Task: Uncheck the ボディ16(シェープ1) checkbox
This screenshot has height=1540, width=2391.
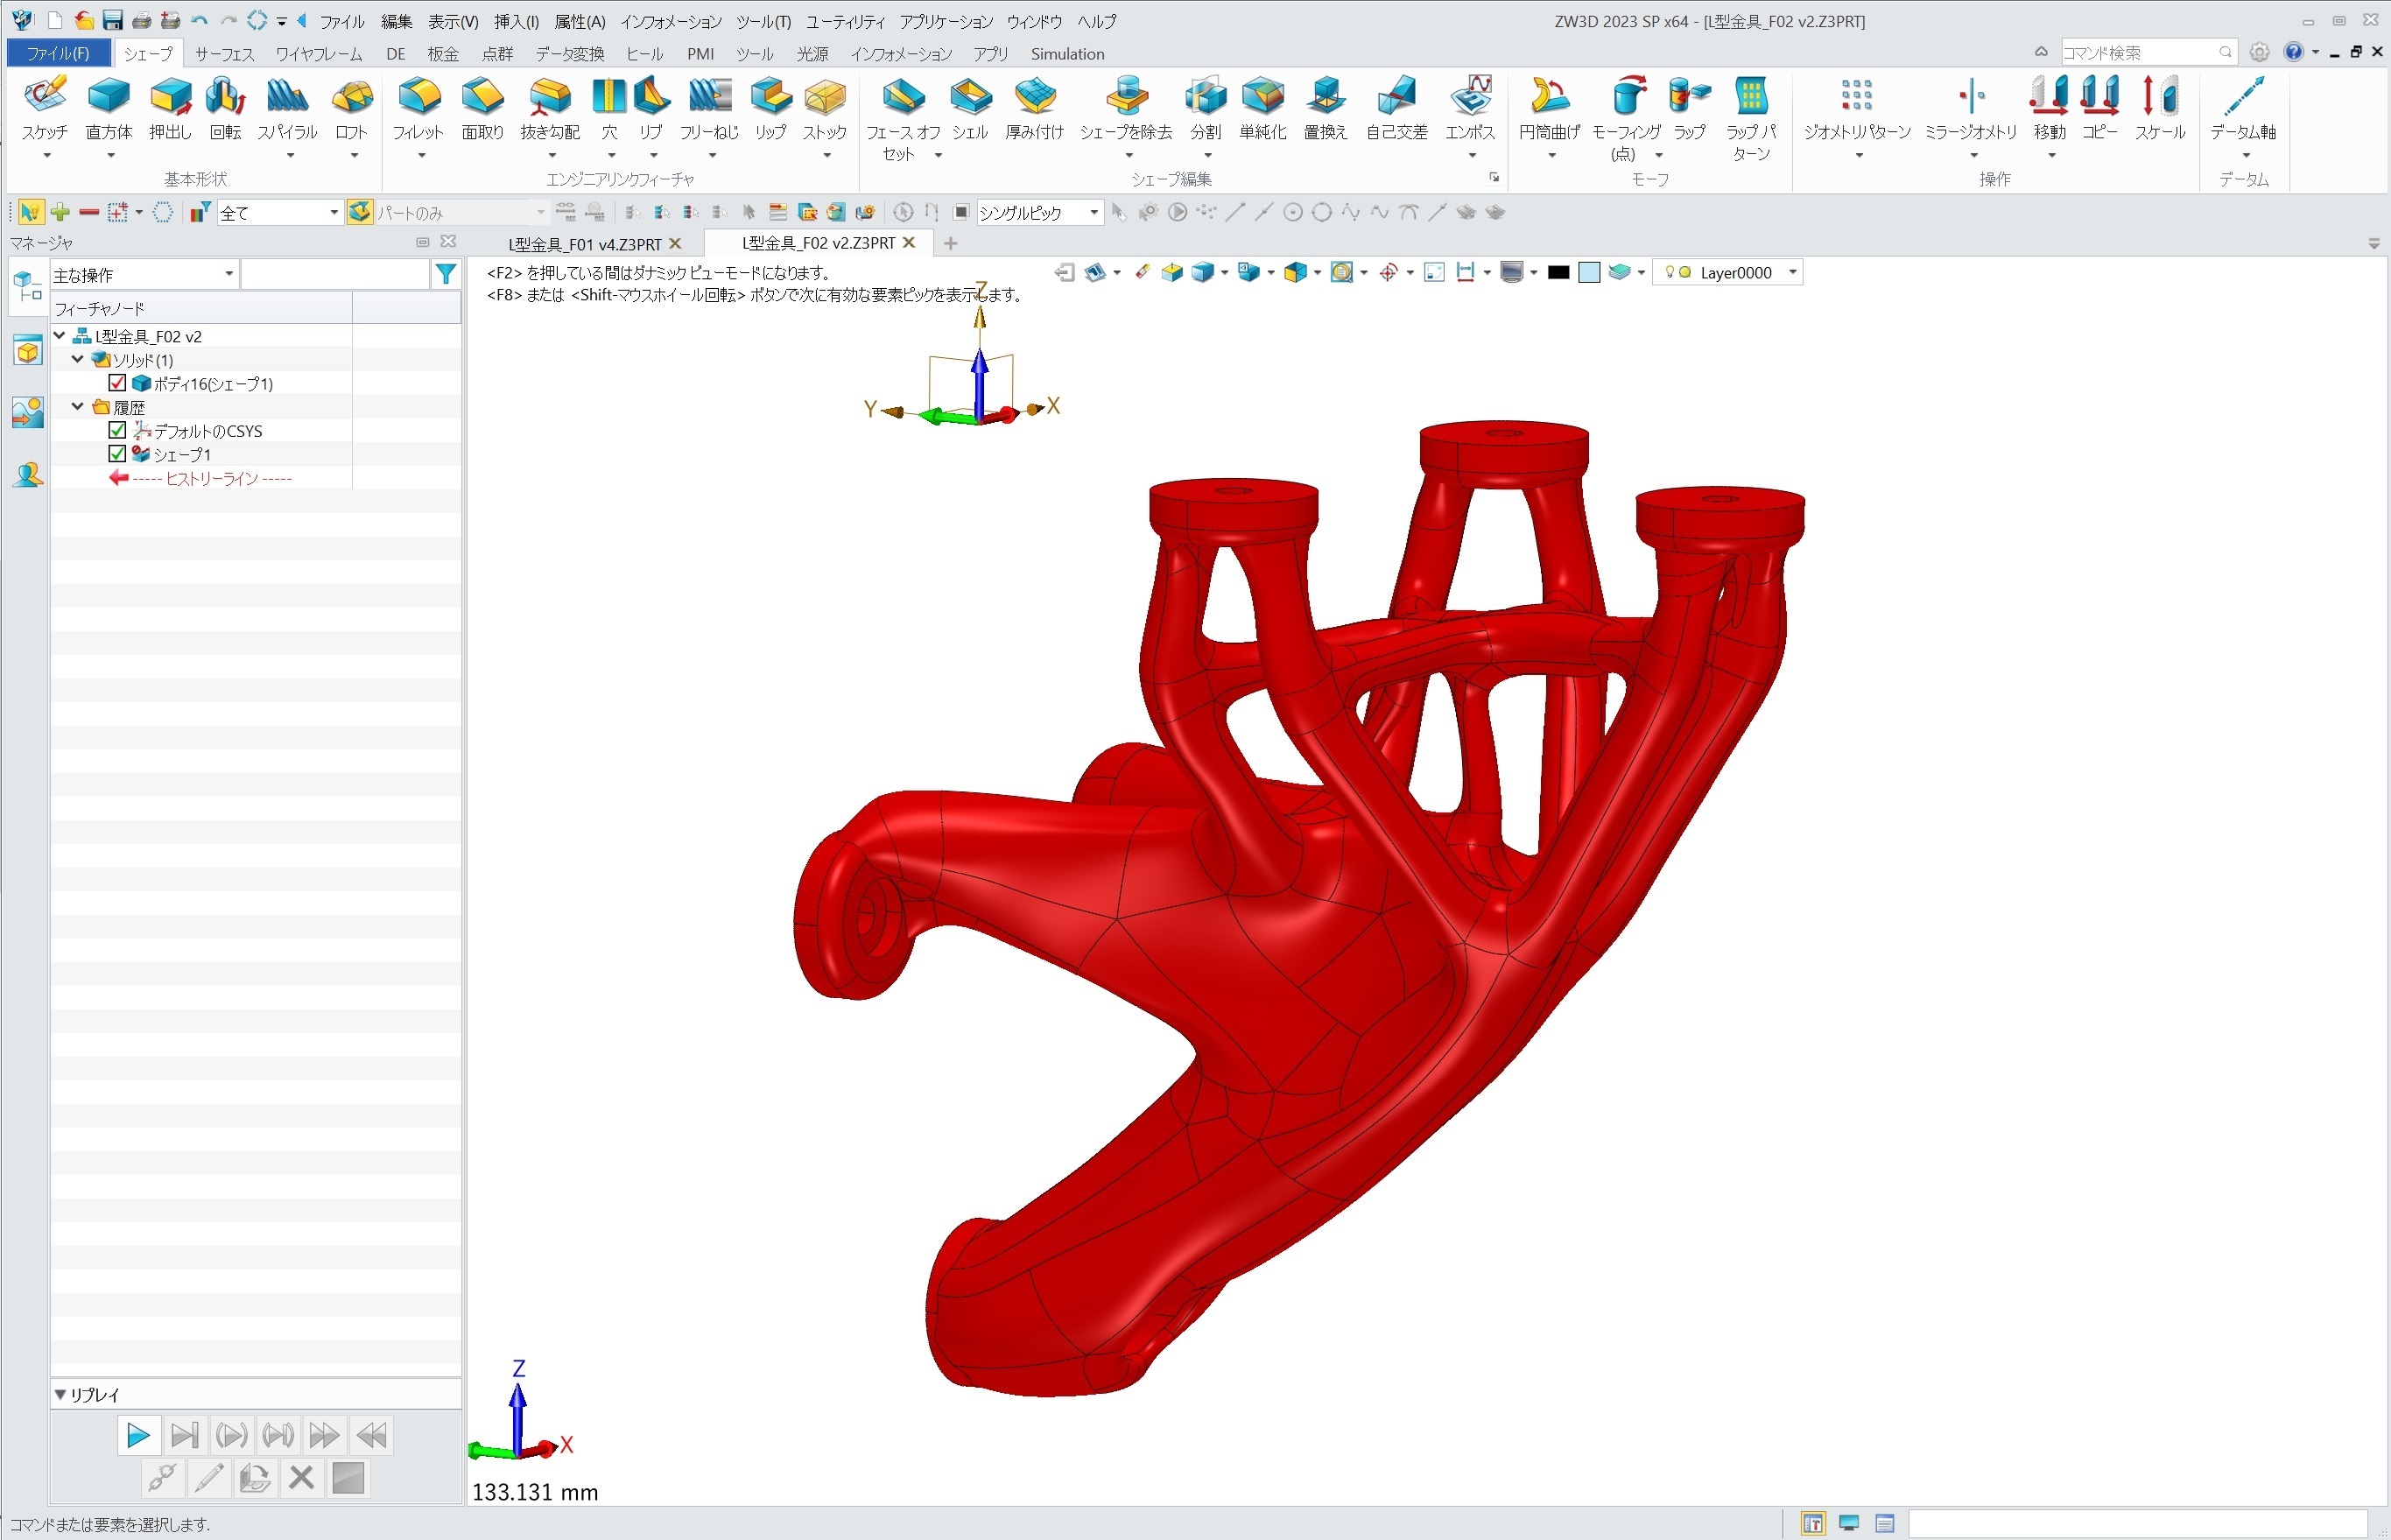Action: (117, 383)
